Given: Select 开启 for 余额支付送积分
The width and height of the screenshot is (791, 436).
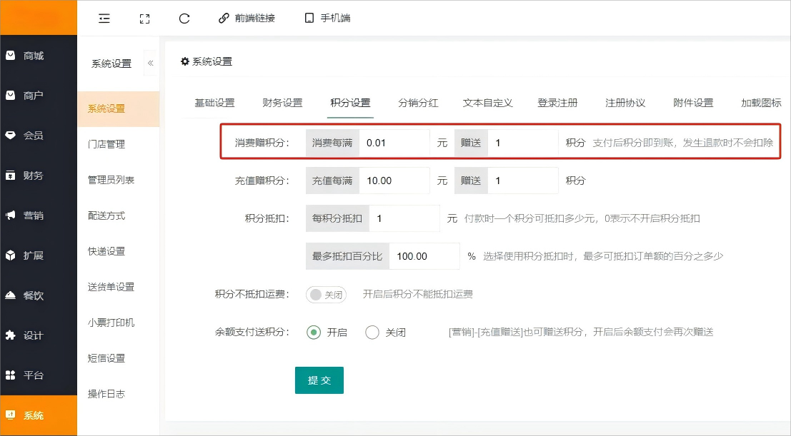Looking at the screenshot, I should [313, 333].
